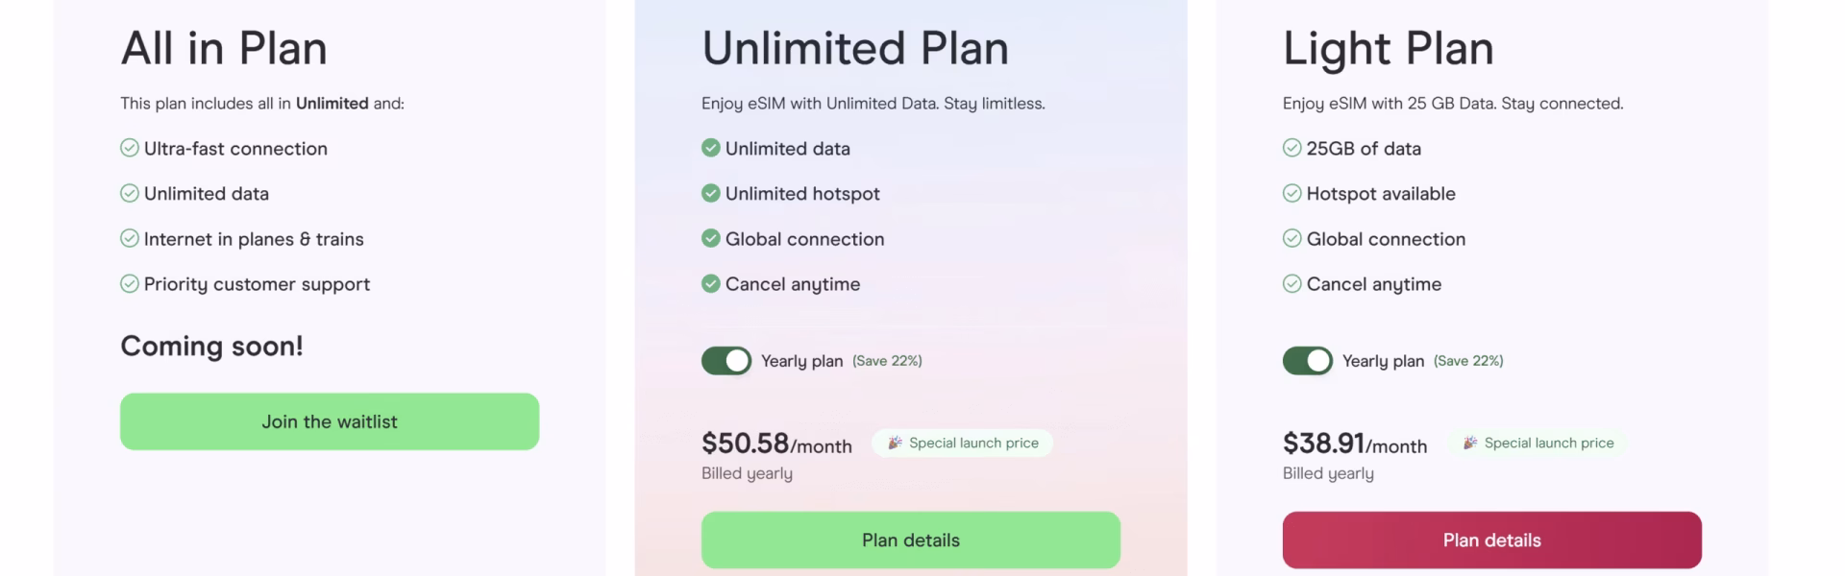Click checkmark icon beside Priority customer support
Image resolution: width=1845 pixels, height=576 pixels.
coord(130,283)
